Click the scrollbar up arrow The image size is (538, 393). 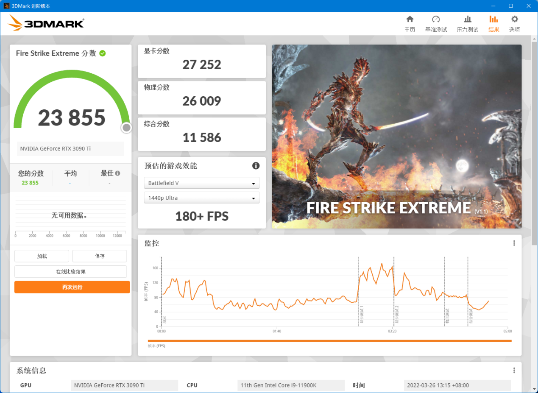click(x=534, y=39)
